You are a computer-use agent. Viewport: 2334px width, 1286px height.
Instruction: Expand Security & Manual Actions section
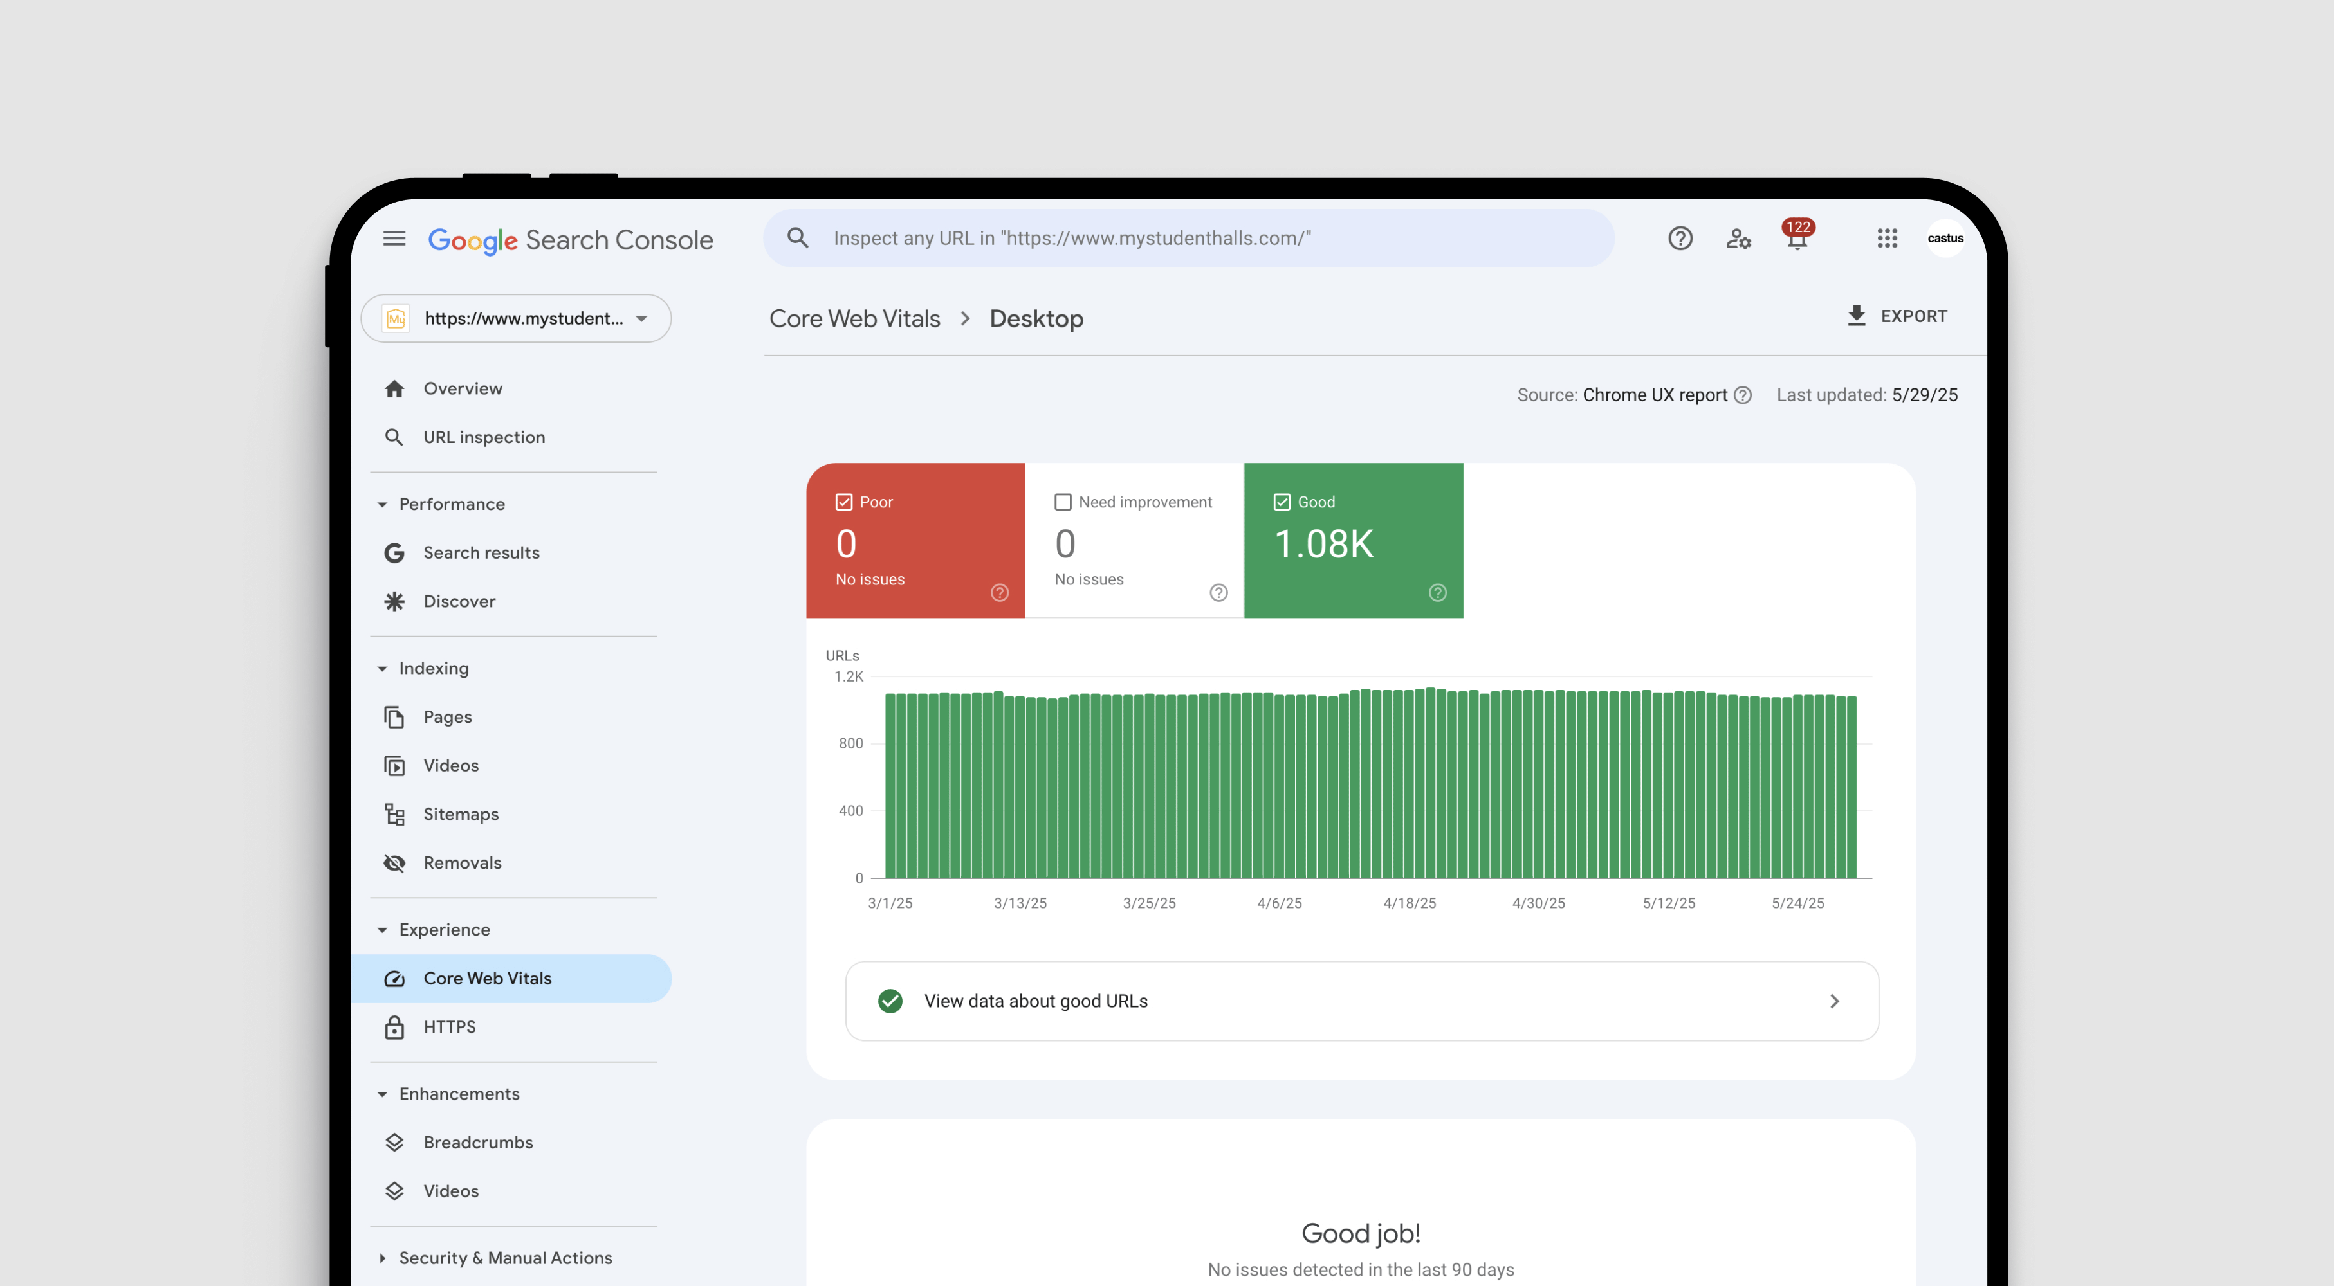[x=381, y=1258]
